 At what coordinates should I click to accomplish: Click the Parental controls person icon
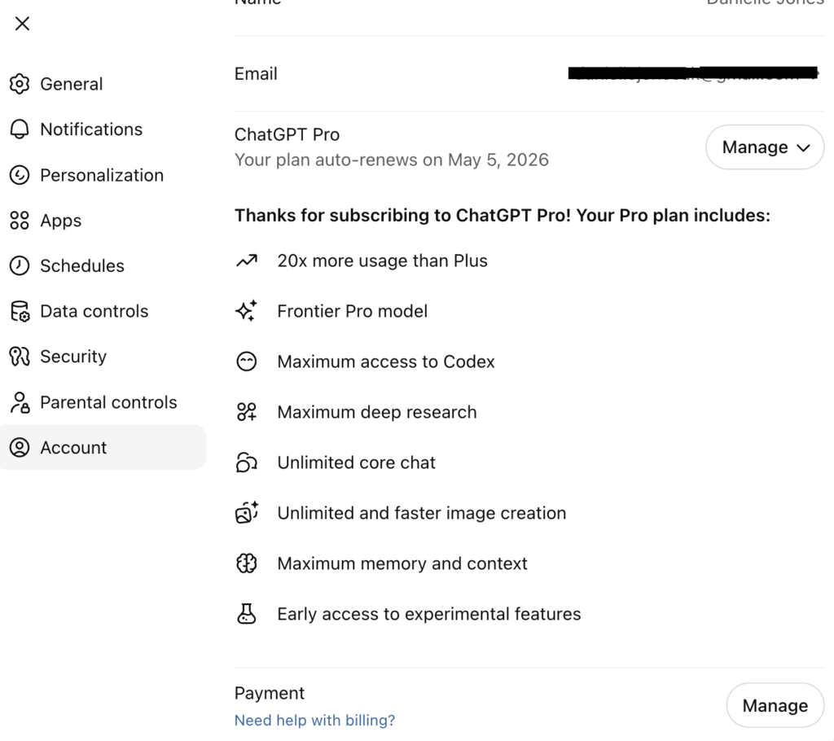point(20,402)
